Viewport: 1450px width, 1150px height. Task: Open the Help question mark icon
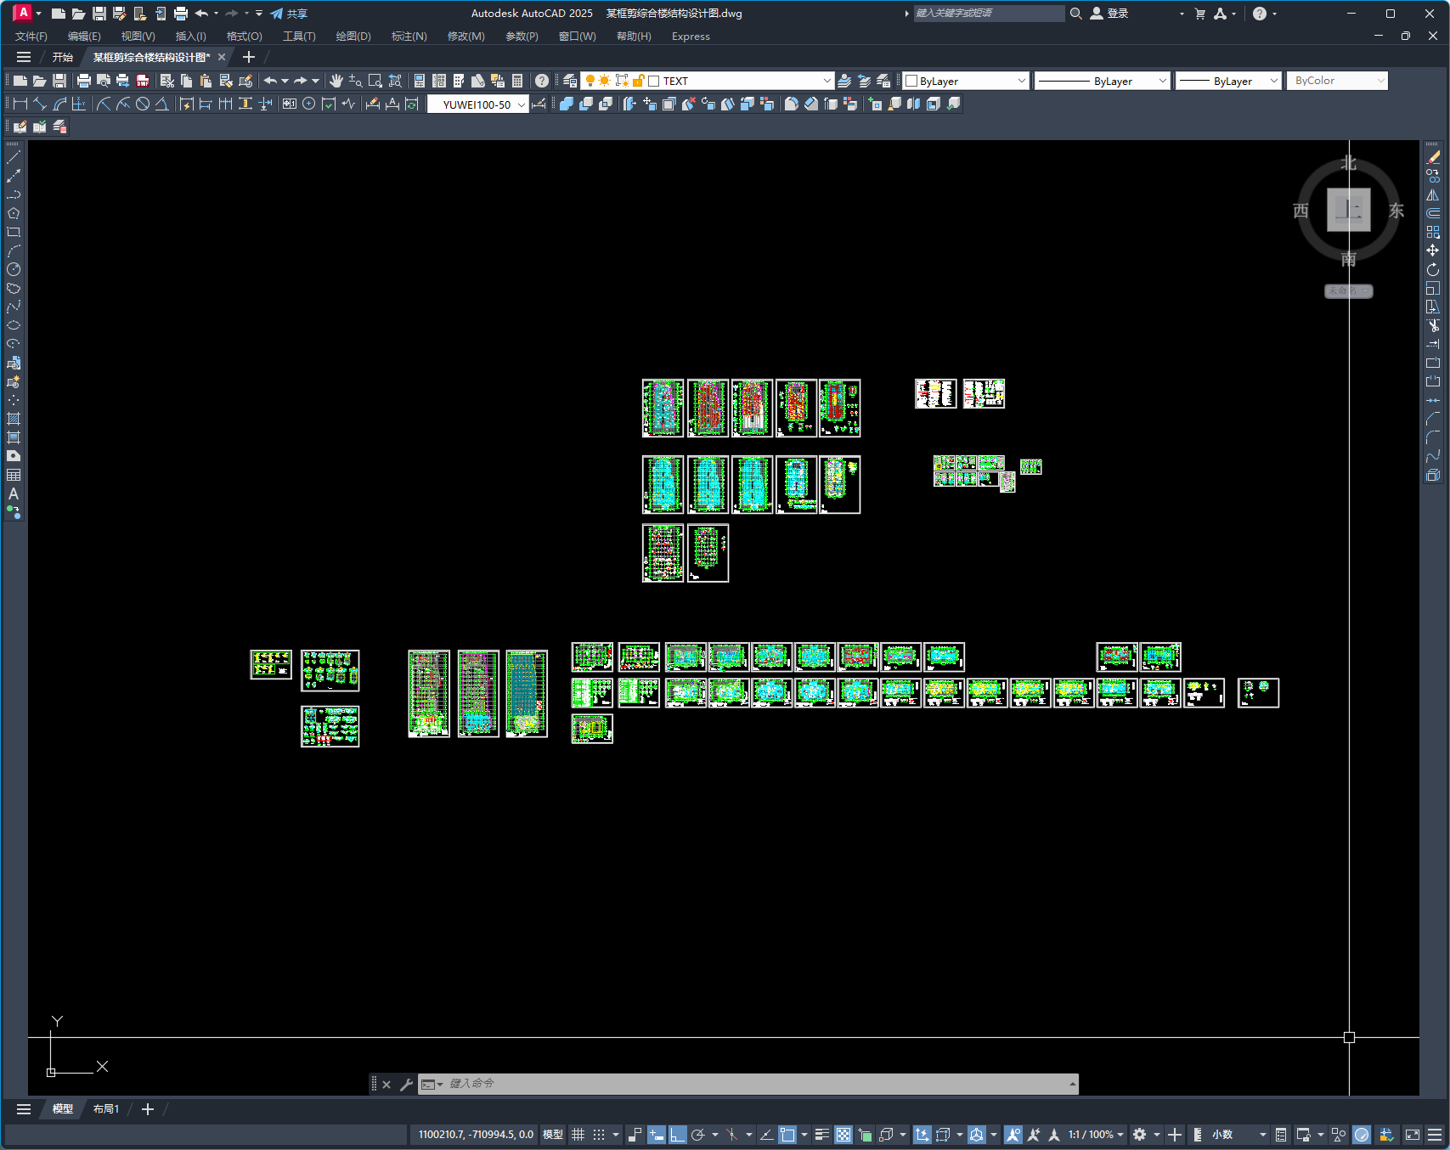tap(542, 81)
